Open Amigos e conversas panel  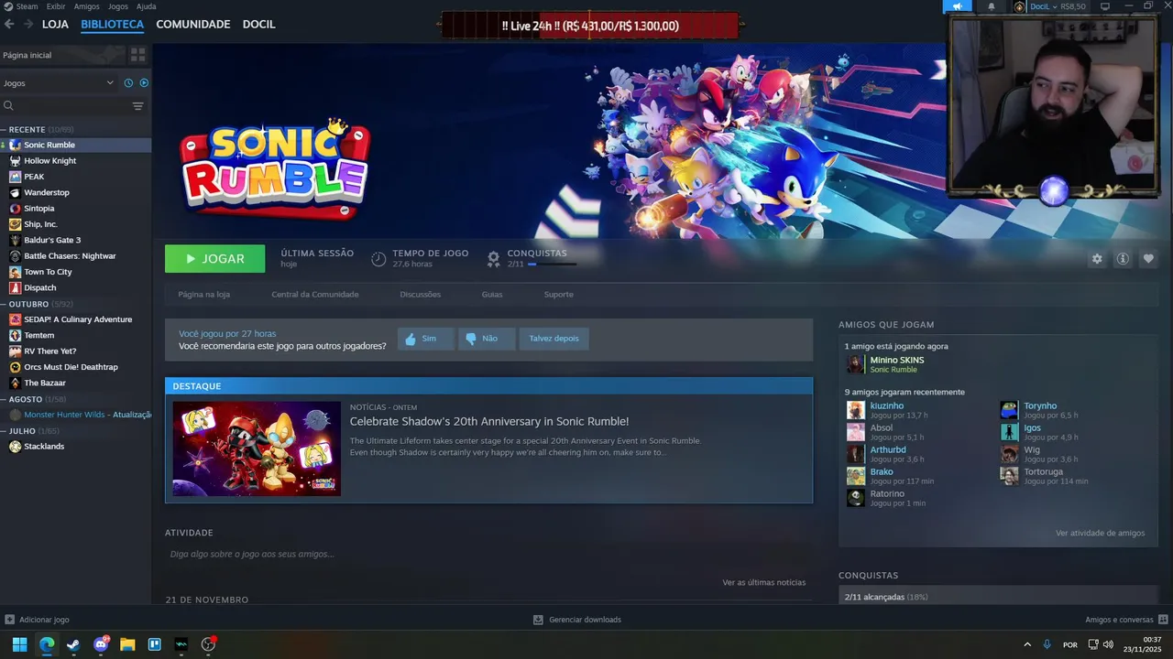1126,620
